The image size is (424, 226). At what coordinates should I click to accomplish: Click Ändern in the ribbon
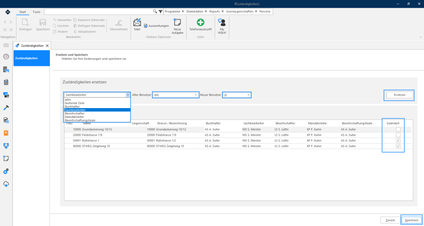tap(61, 31)
